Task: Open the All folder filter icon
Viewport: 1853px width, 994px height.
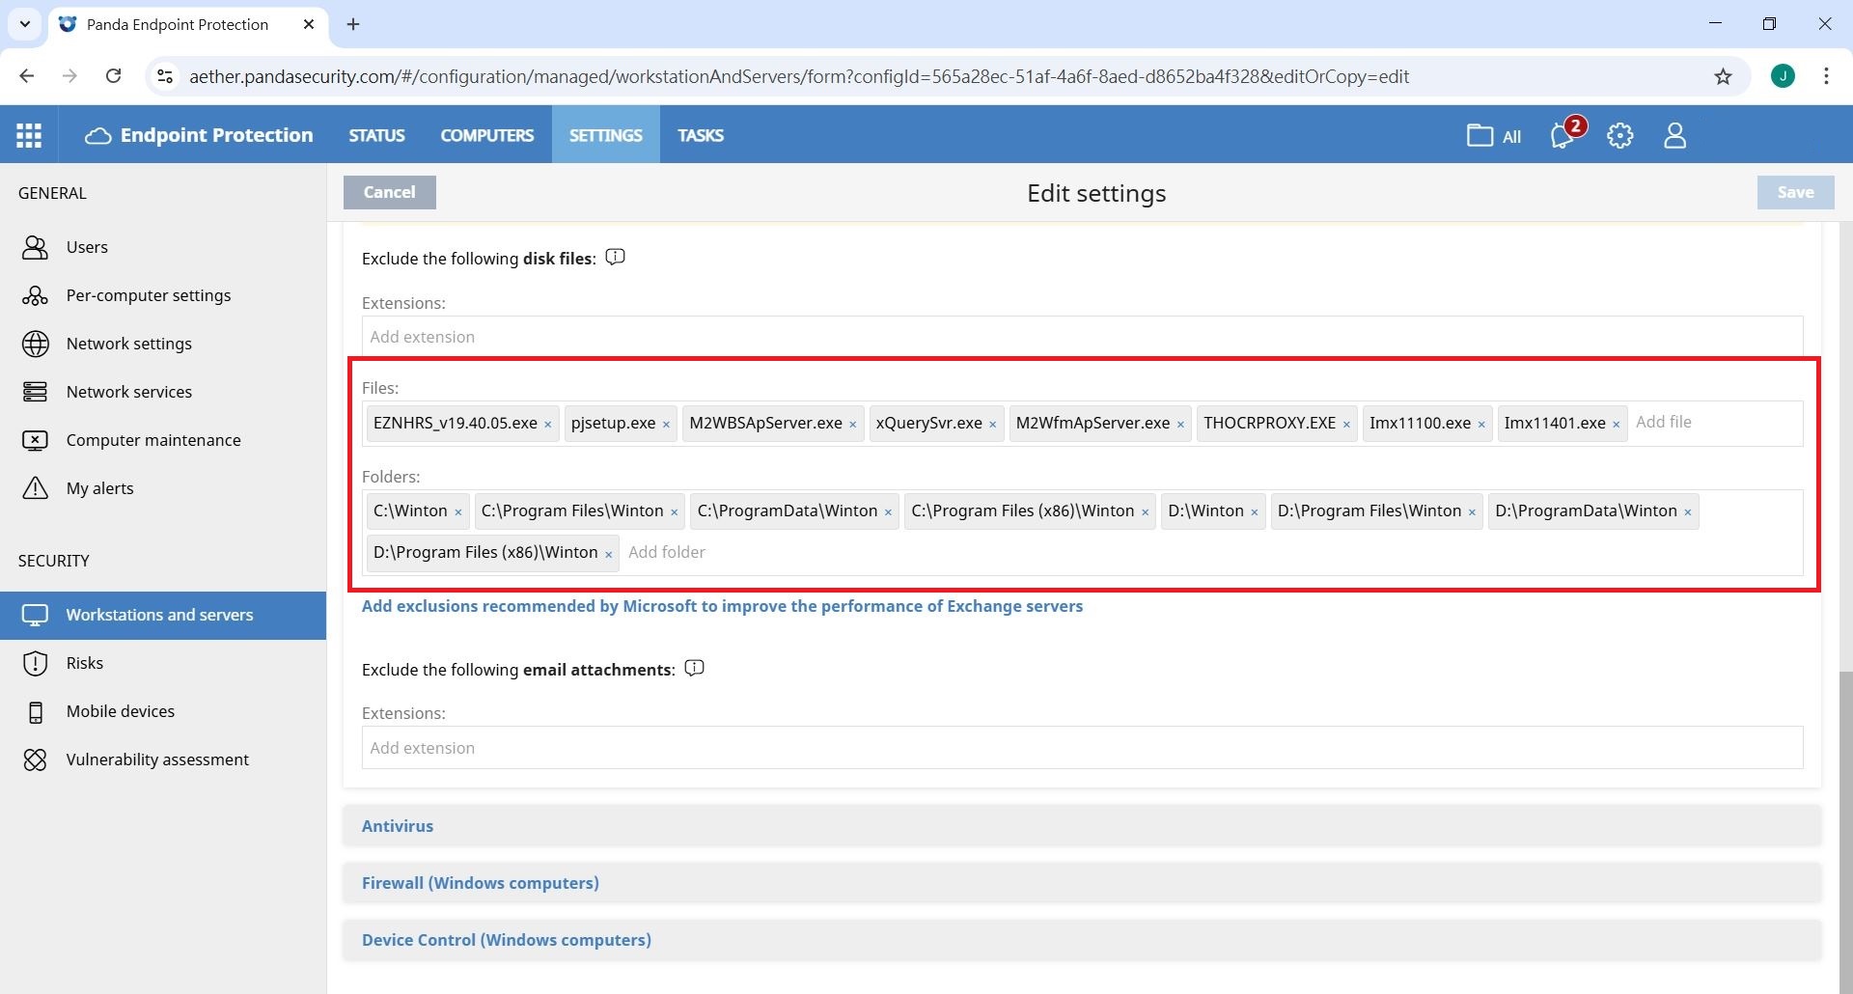Action: (x=1493, y=135)
